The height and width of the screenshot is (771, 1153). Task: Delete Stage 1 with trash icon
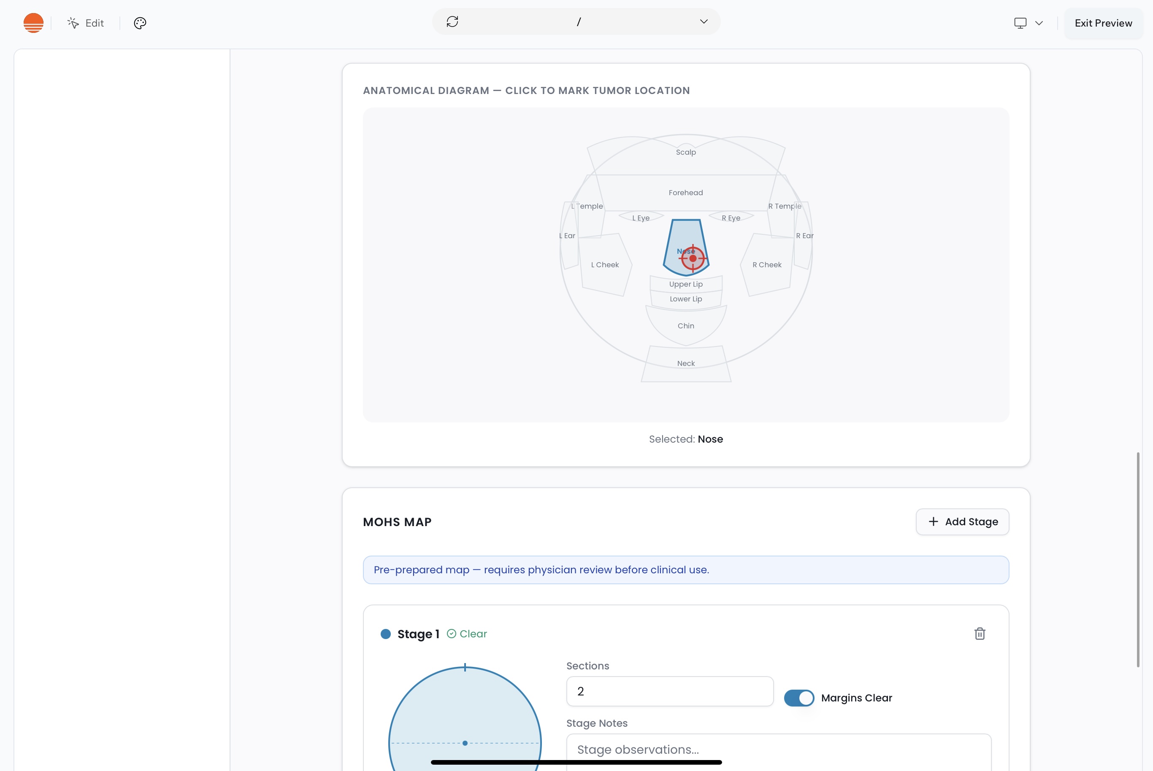click(980, 633)
